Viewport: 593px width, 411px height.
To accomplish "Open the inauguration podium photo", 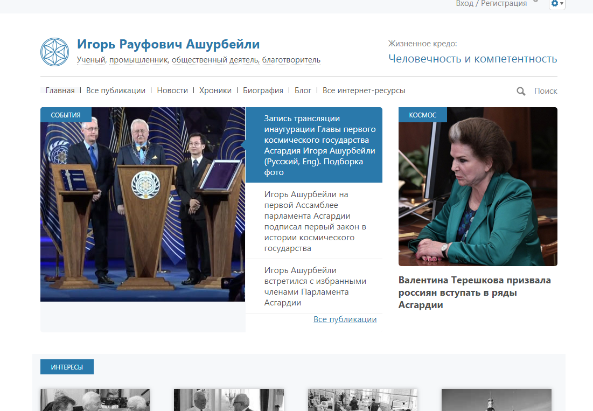I will tap(143, 204).
